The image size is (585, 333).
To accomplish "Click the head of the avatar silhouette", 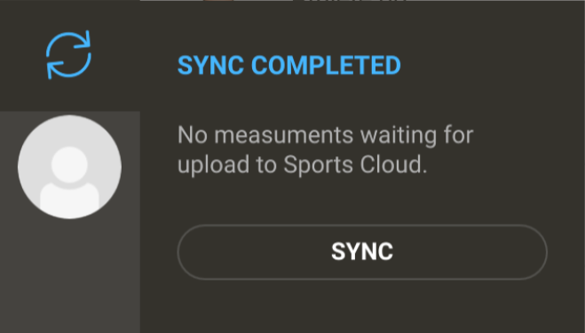I will (69, 164).
